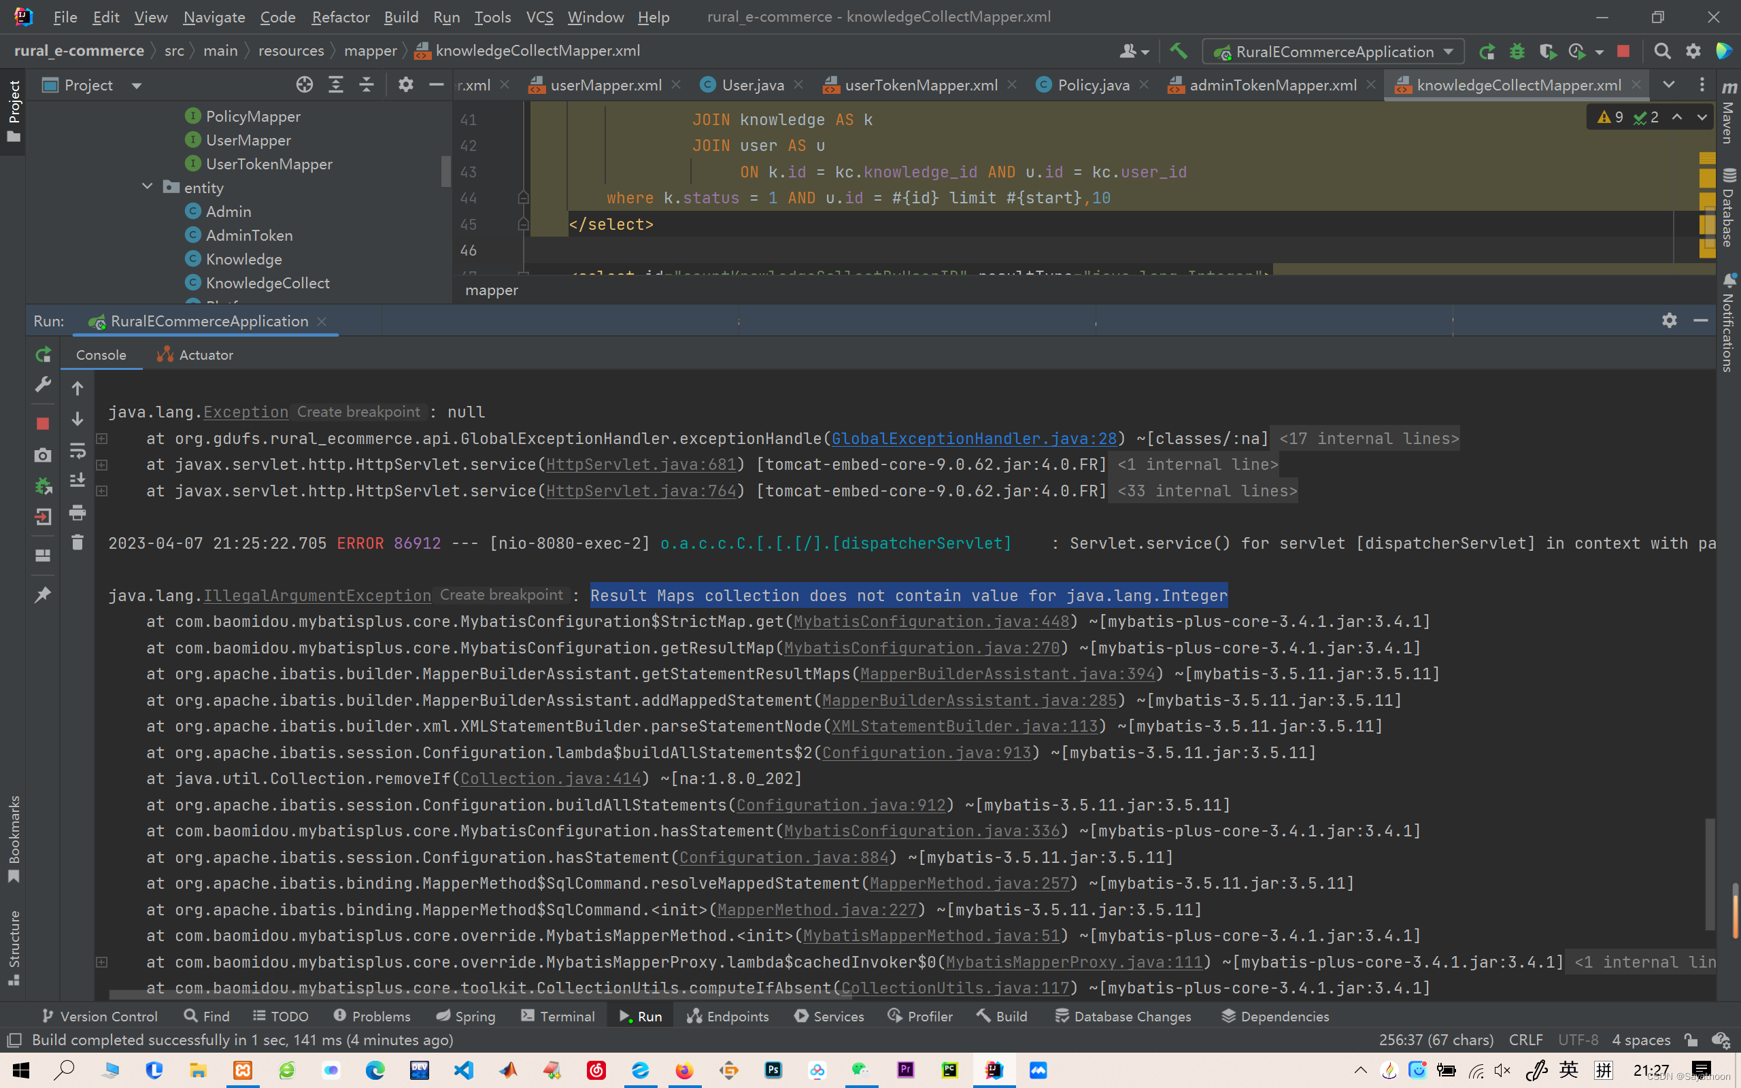This screenshot has width=1741, height=1088.
Task: Open the Problems tool window
Action: pos(372,1016)
